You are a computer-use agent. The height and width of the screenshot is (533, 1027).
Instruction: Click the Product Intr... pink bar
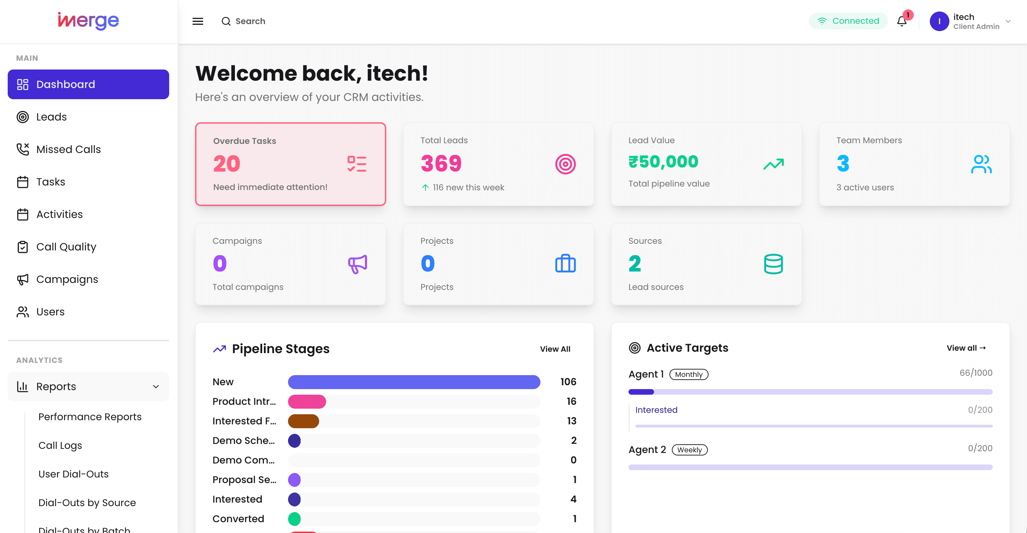[307, 402]
